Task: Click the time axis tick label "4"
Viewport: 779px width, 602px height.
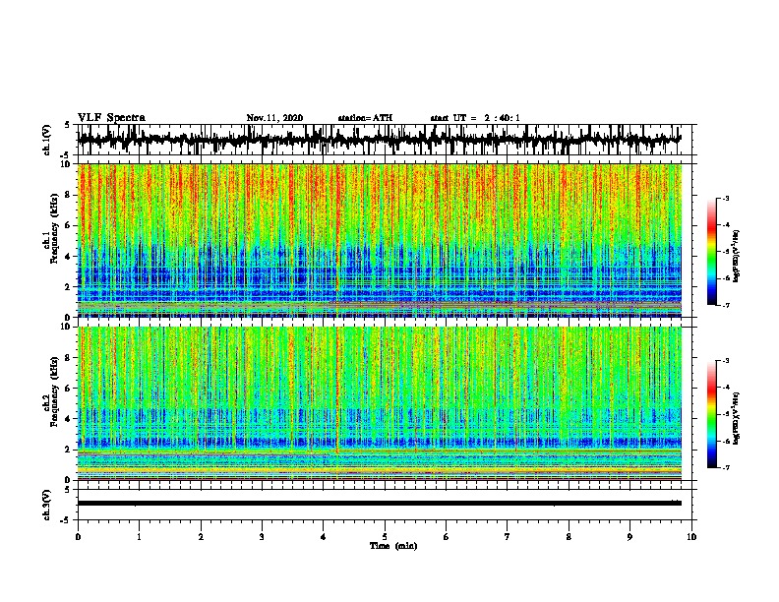Action: (x=323, y=537)
